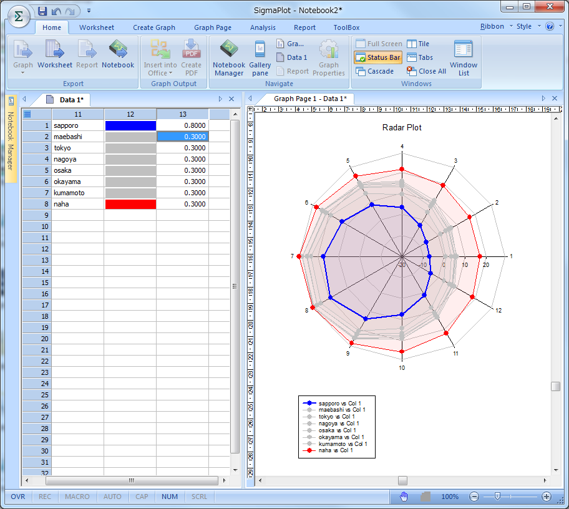Select the Graph Page 1 - Data 1* tab
This screenshot has width=569, height=509.
coord(309,99)
